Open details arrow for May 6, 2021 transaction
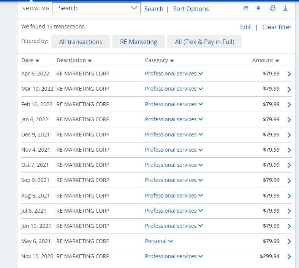Screen dimensions: 299x268 point(289,241)
